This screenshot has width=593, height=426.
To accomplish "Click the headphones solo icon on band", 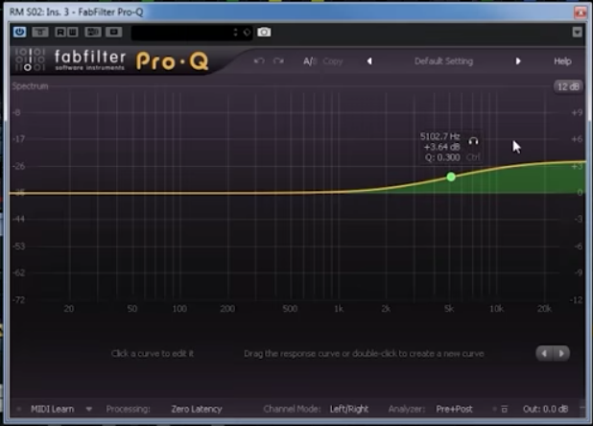I will coord(473,141).
